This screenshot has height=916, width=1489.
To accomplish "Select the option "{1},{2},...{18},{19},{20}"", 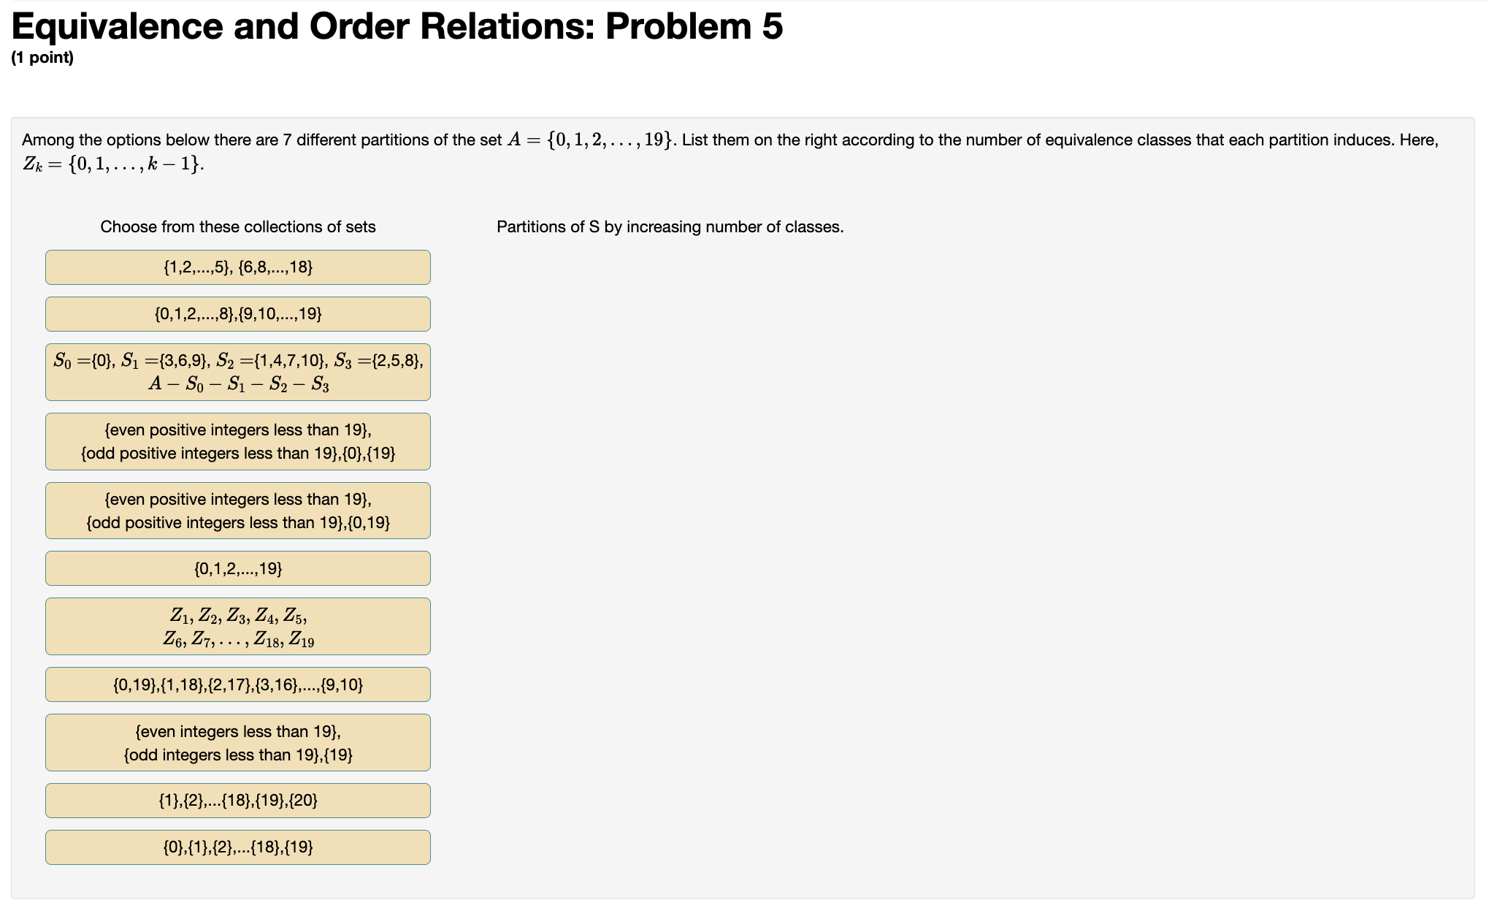I will click(237, 800).
